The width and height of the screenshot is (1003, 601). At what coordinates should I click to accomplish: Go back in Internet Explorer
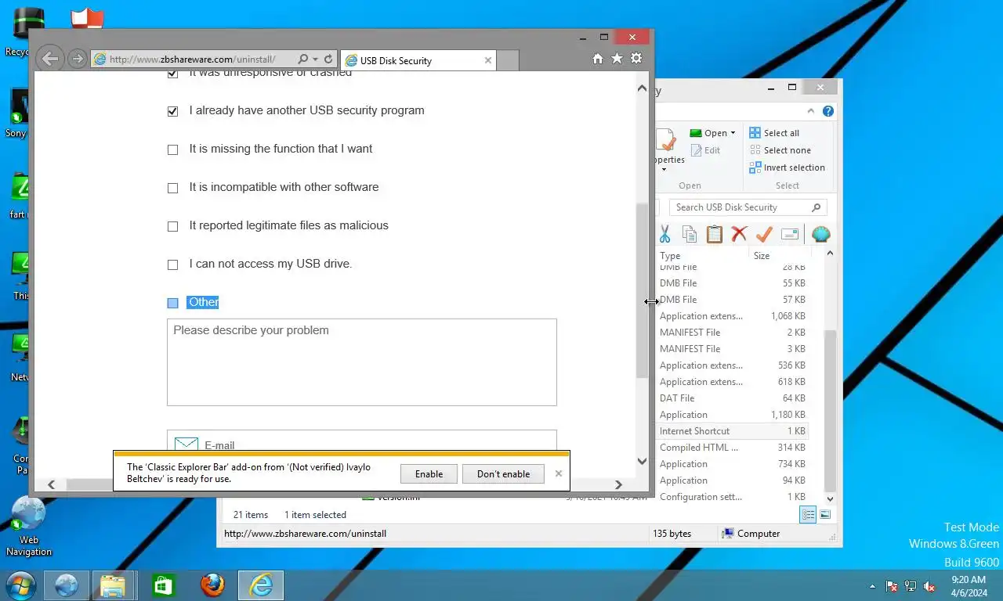[x=49, y=59]
